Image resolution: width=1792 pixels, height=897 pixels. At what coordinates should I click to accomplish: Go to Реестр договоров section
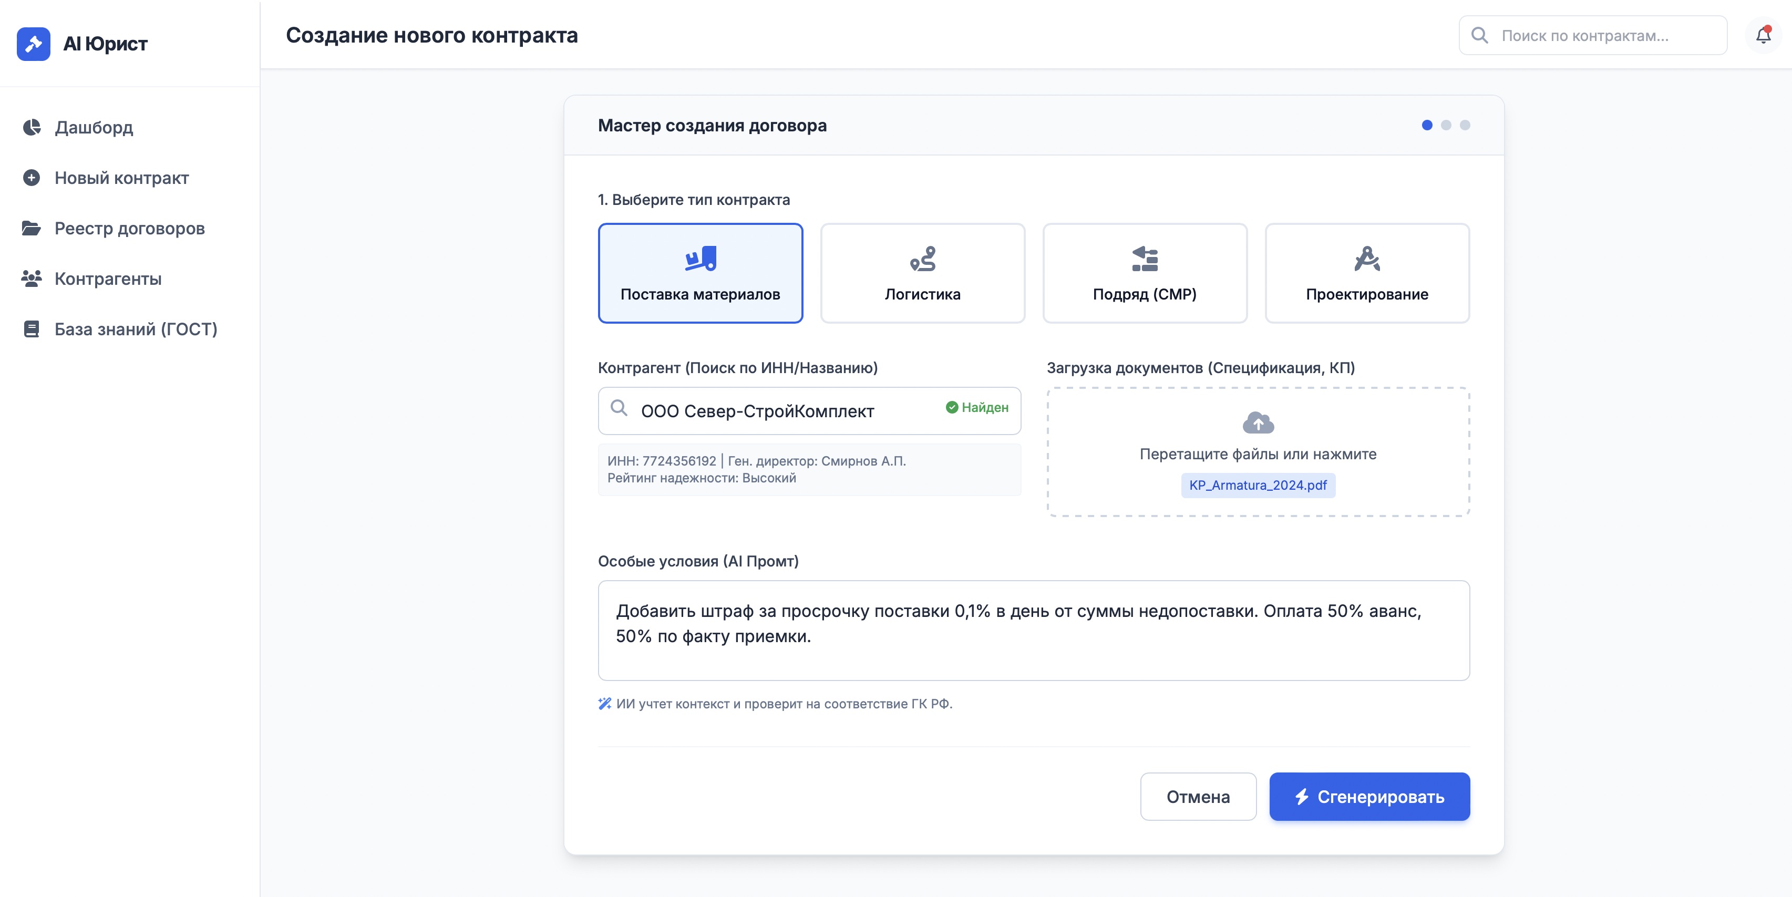pos(130,228)
